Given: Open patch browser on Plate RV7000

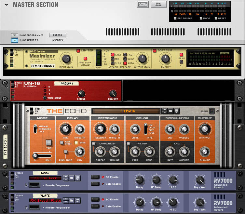Looking at the screenshot, I should [72, 200].
